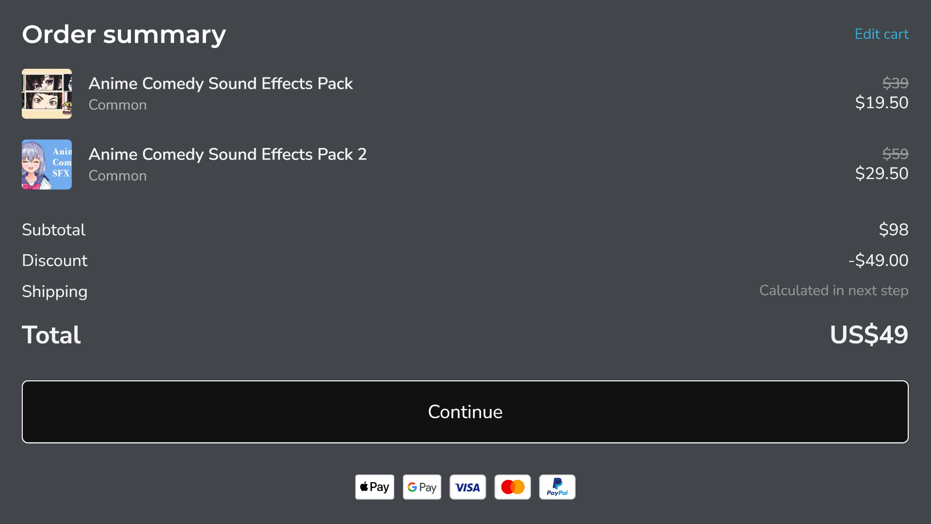
Task: Click the Google Pay payment icon
Action: click(x=422, y=487)
